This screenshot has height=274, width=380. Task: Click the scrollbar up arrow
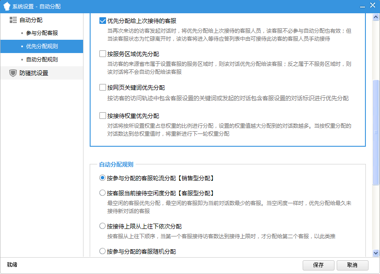[376, 16]
